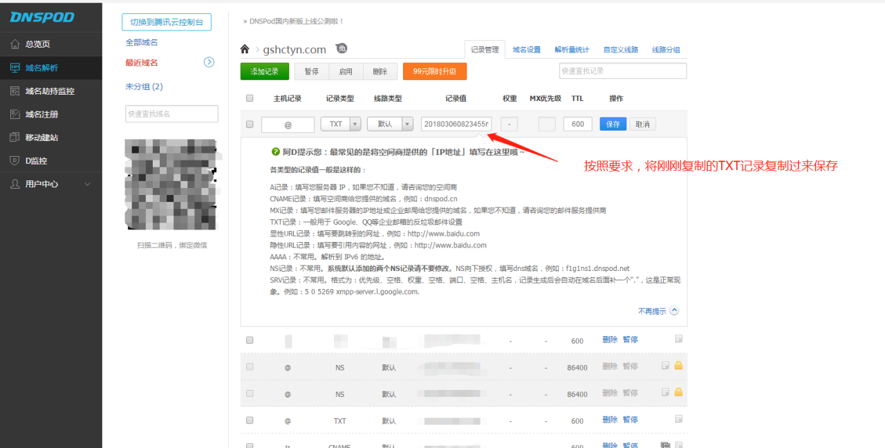
Task: Click the 快速查找记录 search field
Action: coord(622,71)
